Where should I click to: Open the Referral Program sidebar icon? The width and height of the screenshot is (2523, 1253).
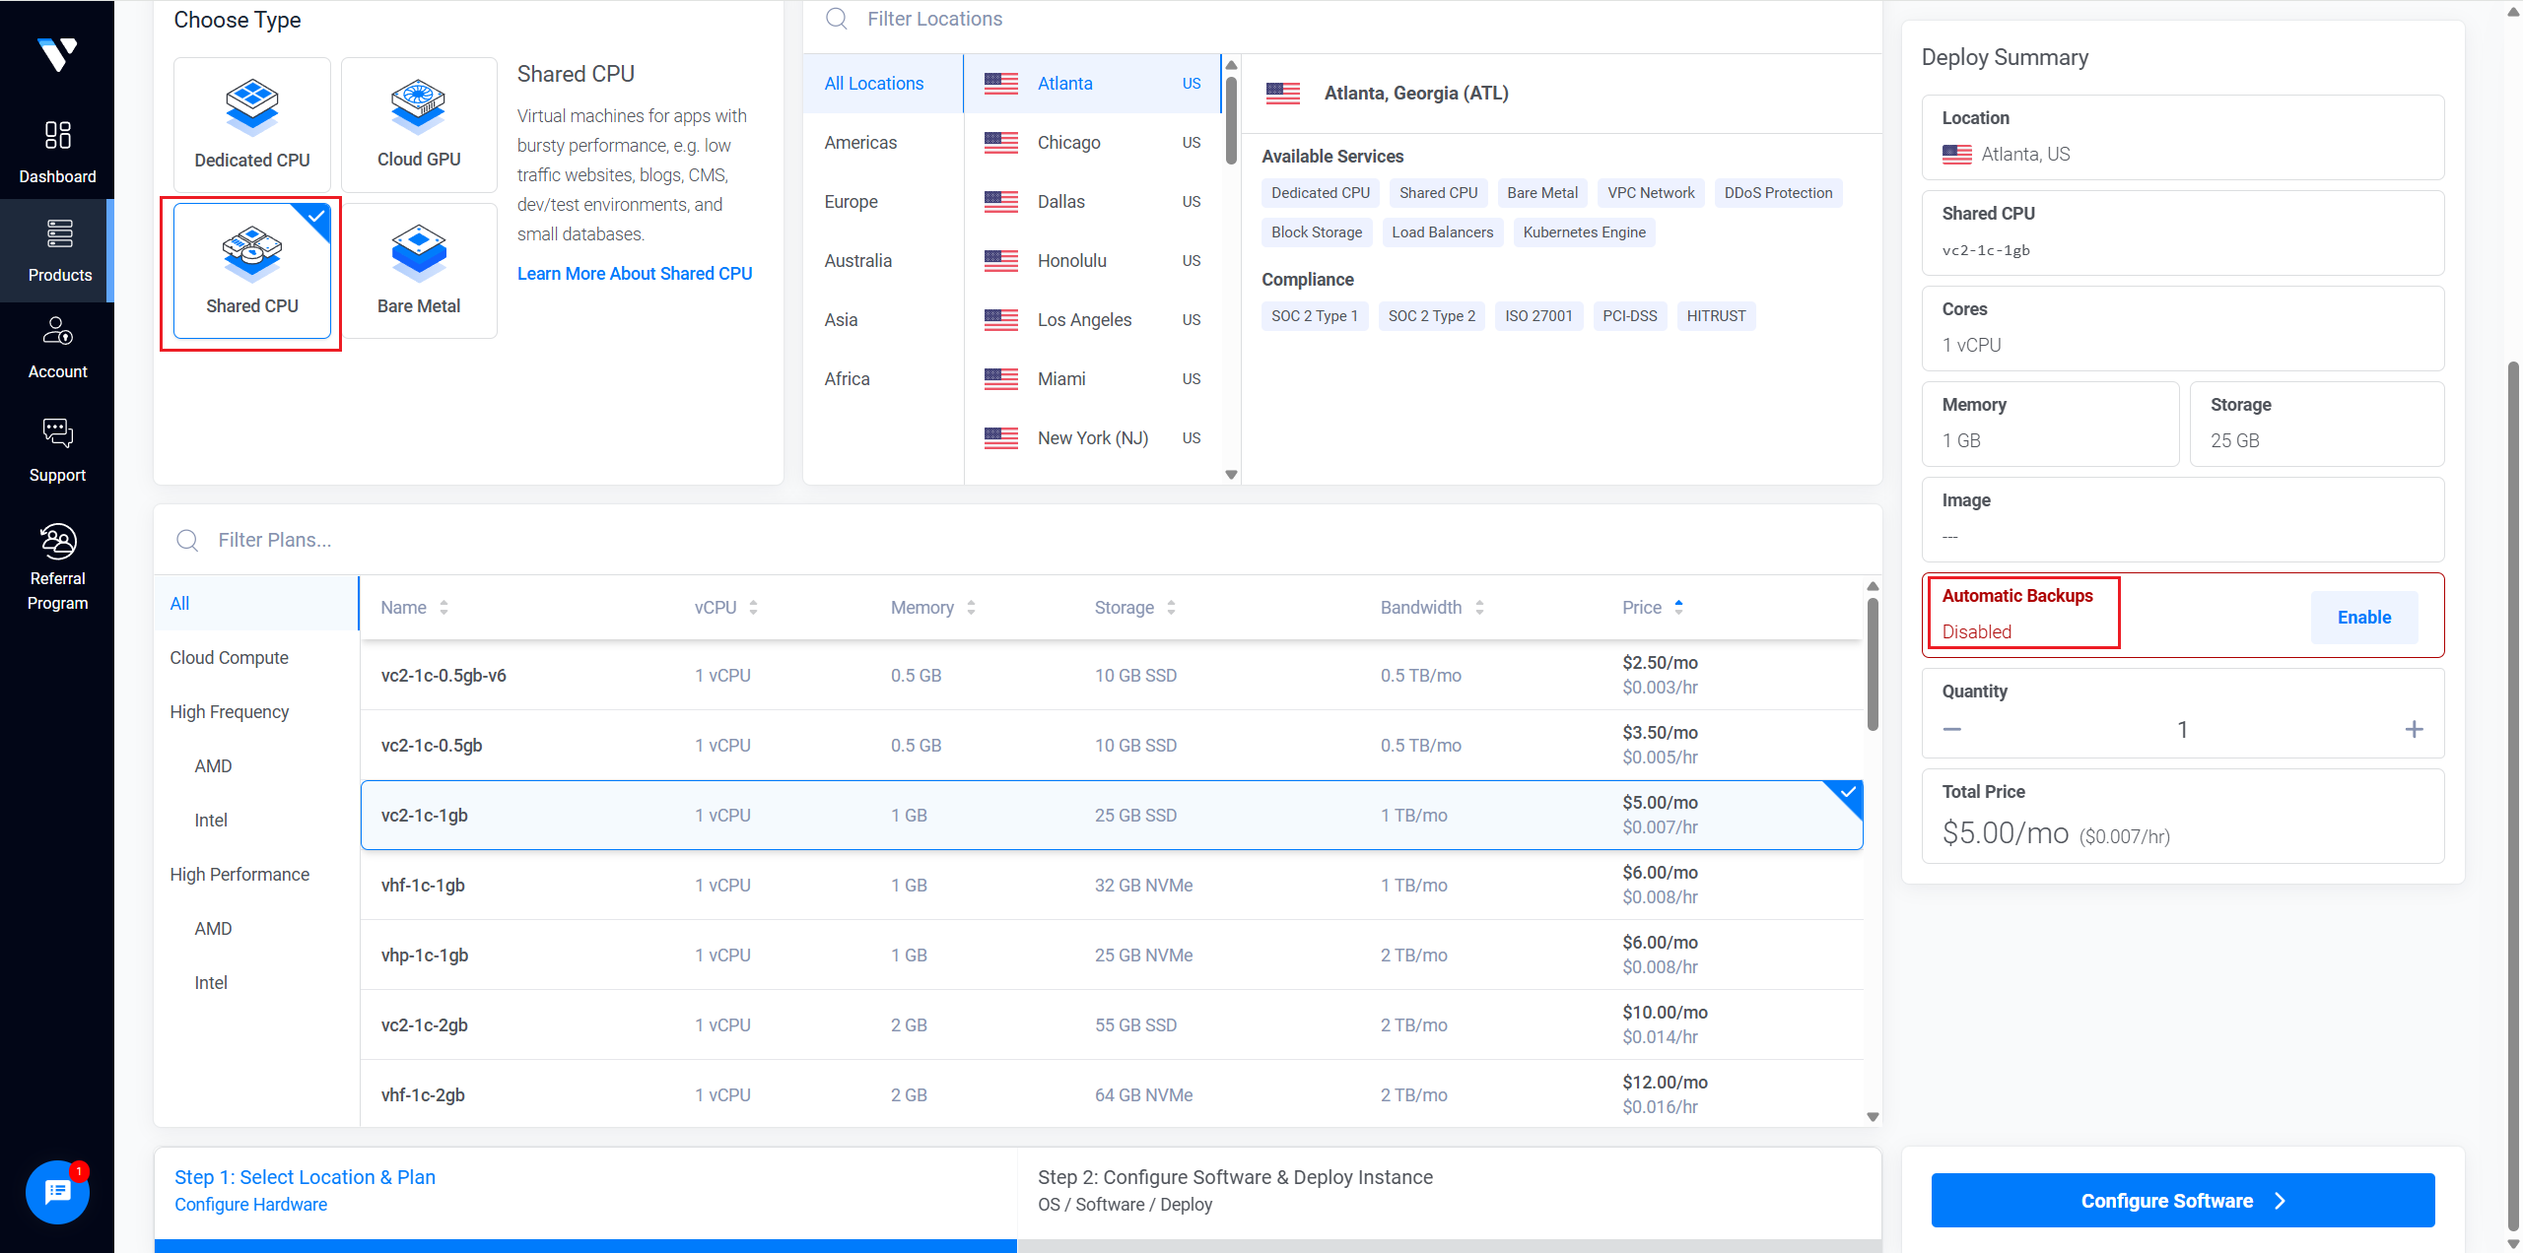click(57, 541)
